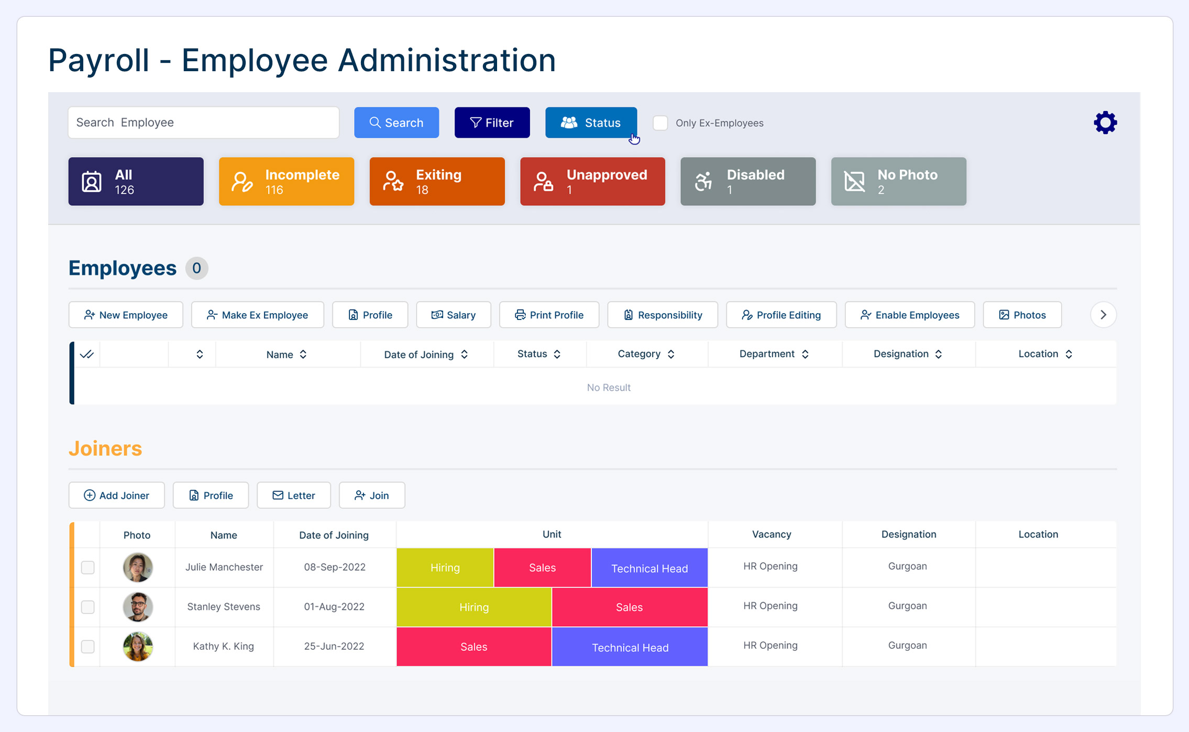The image size is (1189, 732).
Task: Toggle the Only Ex-Employees checkbox
Action: click(x=660, y=123)
